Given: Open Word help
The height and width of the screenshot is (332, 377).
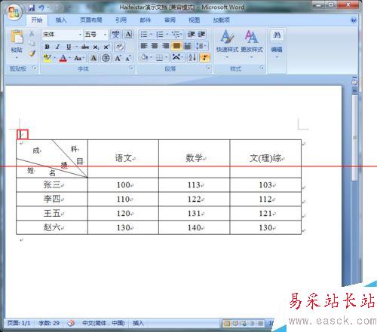Looking at the screenshot, I should coord(354,20).
